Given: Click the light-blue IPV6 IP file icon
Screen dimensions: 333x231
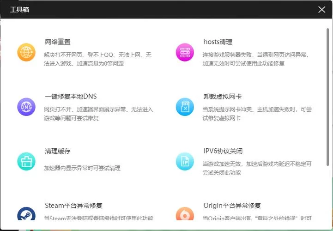Looking at the screenshot, I should (x=185, y=162).
